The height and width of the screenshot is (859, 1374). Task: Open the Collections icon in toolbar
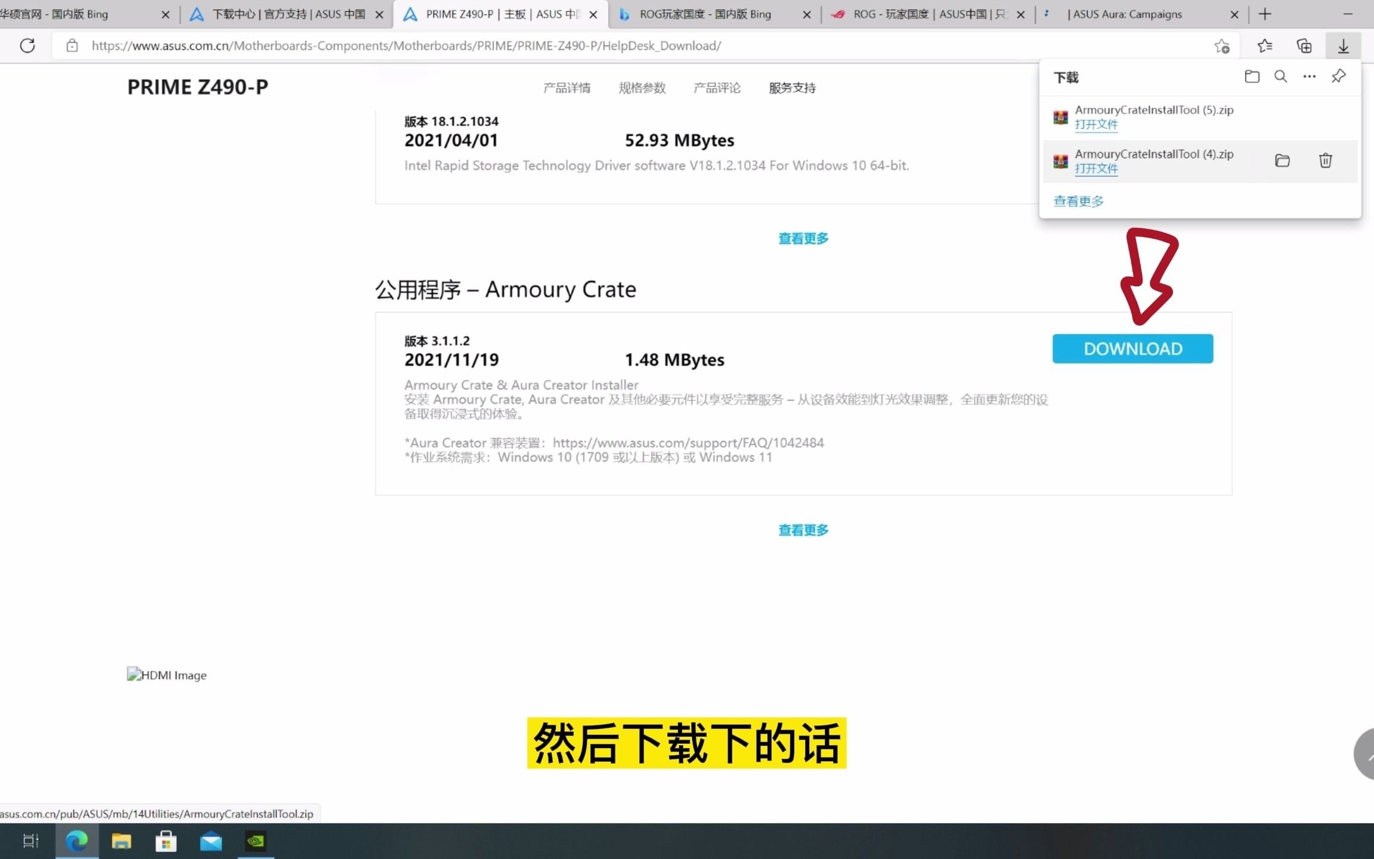pos(1304,46)
